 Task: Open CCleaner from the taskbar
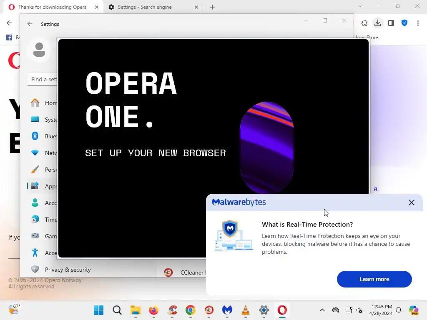[172, 310]
